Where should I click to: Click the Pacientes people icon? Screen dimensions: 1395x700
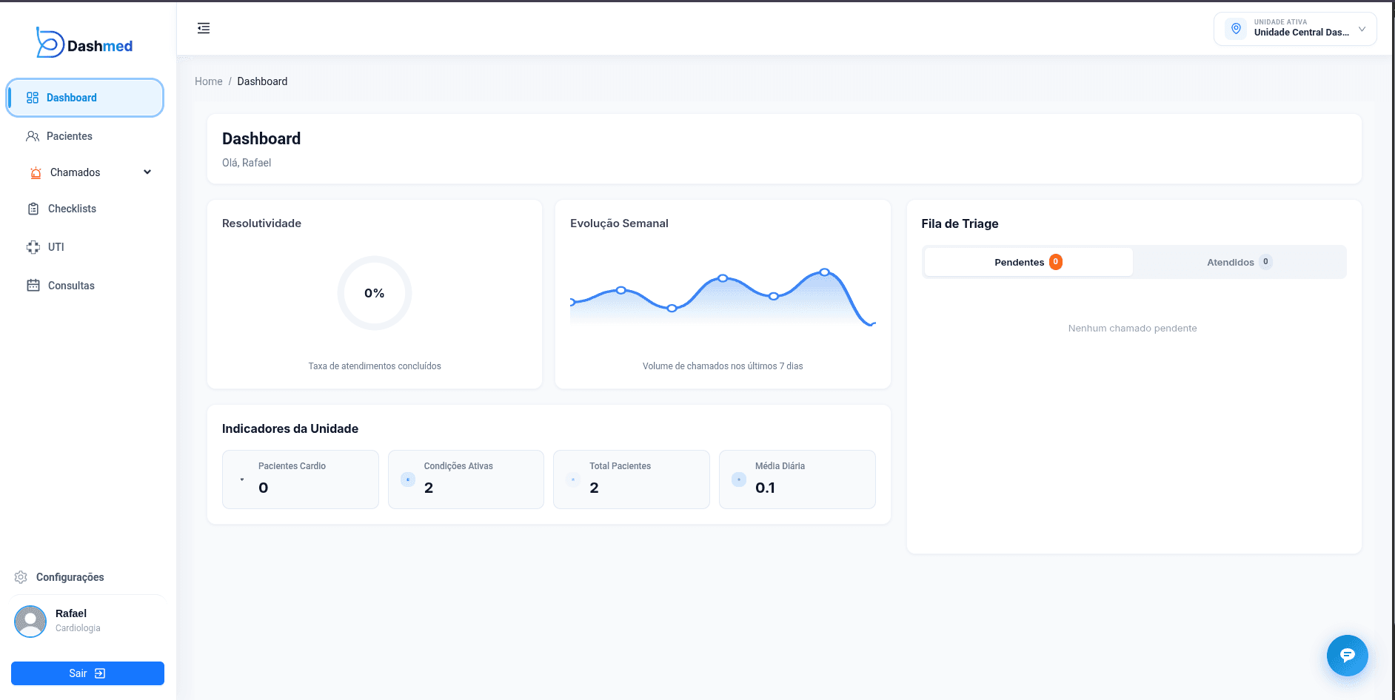tap(33, 136)
